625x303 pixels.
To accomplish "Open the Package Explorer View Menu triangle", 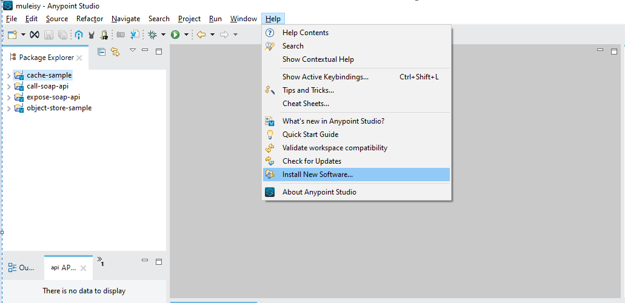I will [133, 50].
